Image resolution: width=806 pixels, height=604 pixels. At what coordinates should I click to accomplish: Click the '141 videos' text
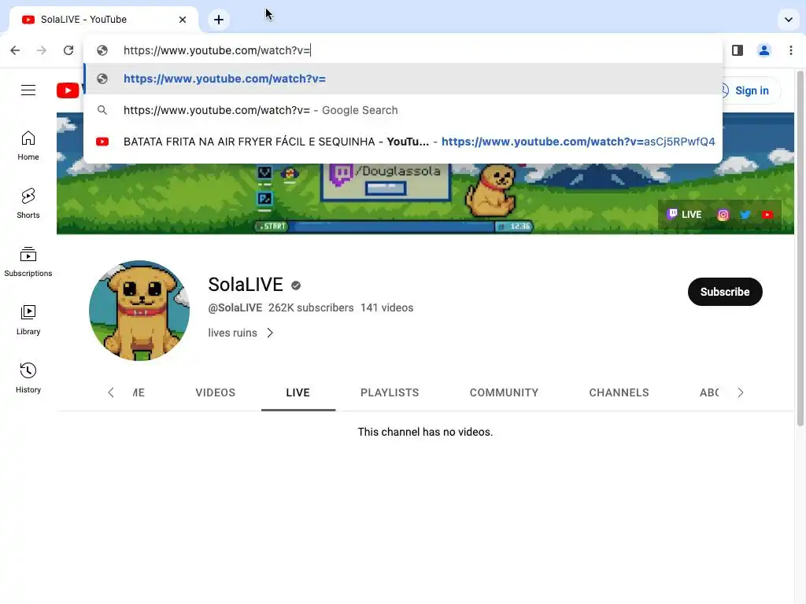pyautogui.click(x=387, y=308)
